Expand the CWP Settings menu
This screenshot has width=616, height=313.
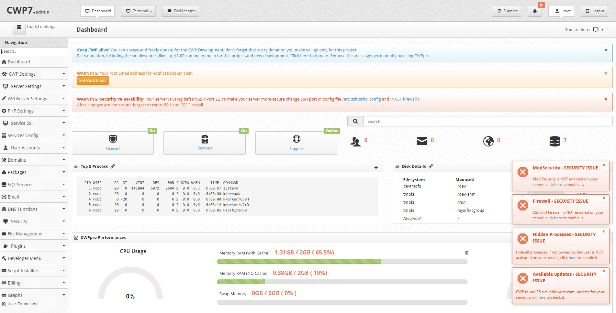point(34,74)
